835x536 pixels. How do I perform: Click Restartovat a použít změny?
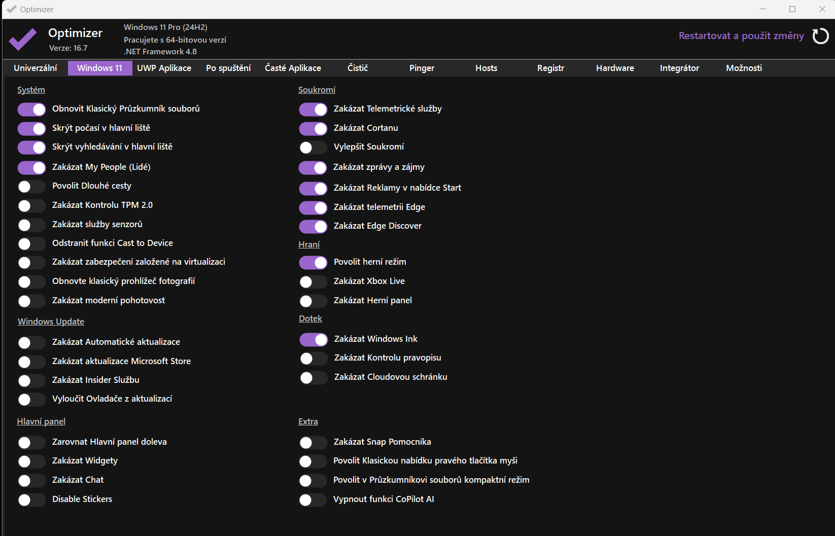741,36
